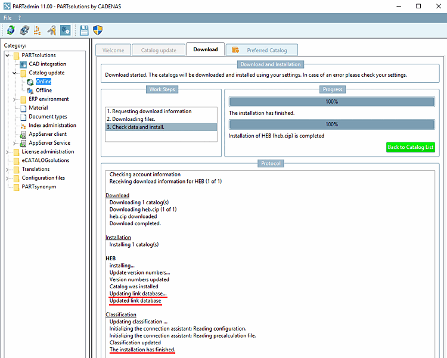This screenshot has height=358, width=447.
Task: Click the Configuration files folder icon
Action: [x=17, y=178]
